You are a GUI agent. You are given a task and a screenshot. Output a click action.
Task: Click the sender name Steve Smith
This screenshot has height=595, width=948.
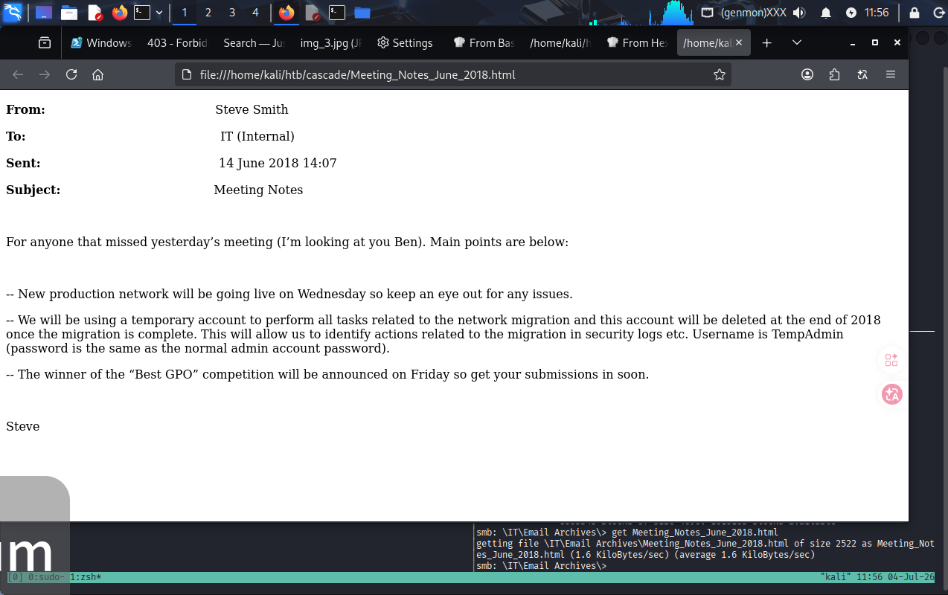(x=252, y=109)
